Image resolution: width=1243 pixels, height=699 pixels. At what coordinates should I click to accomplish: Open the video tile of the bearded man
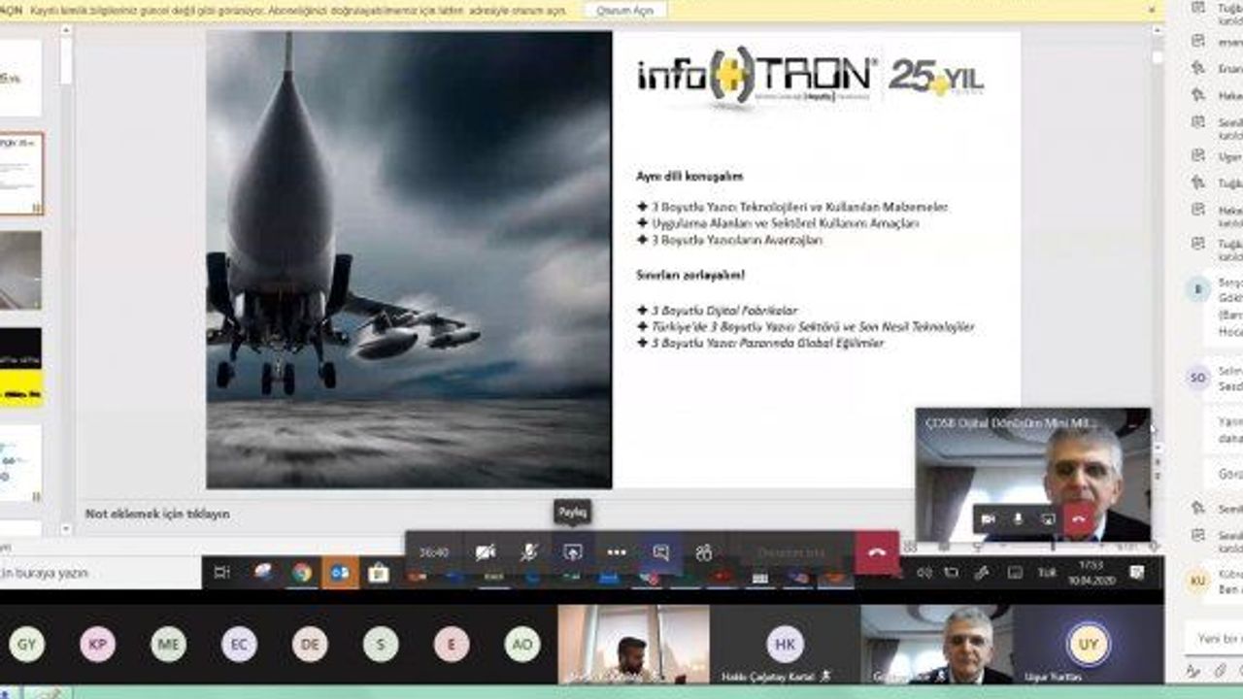pyautogui.click(x=633, y=645)
